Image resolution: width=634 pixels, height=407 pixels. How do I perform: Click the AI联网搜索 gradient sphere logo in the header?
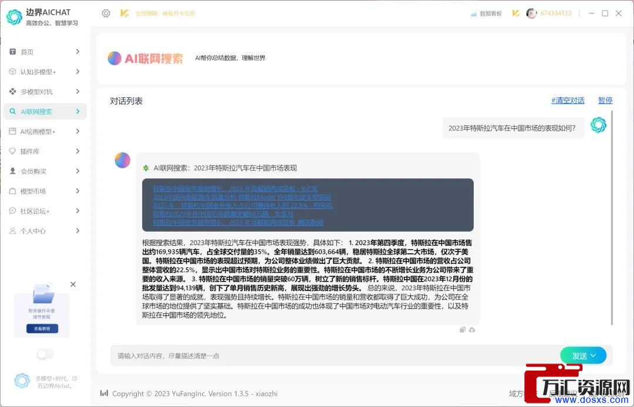click(x=114, y=58)
